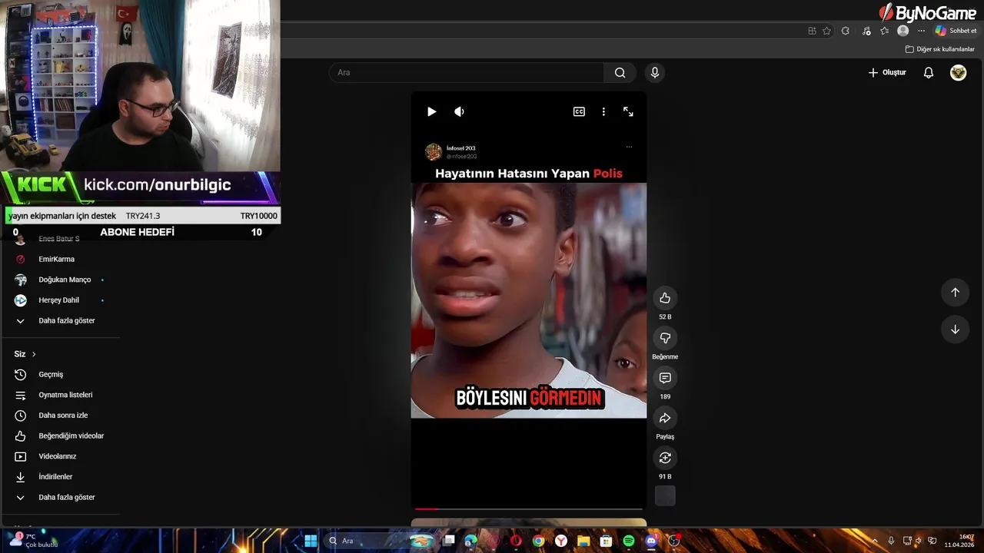Open the İnfosel 203 channel name link
Screen dimensions: 984x553
pyautogui.click(x=460, y=148)
